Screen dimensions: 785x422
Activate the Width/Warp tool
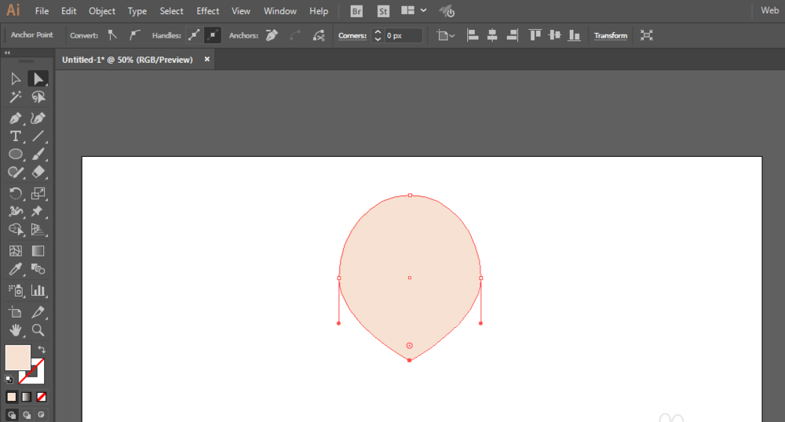16,212
